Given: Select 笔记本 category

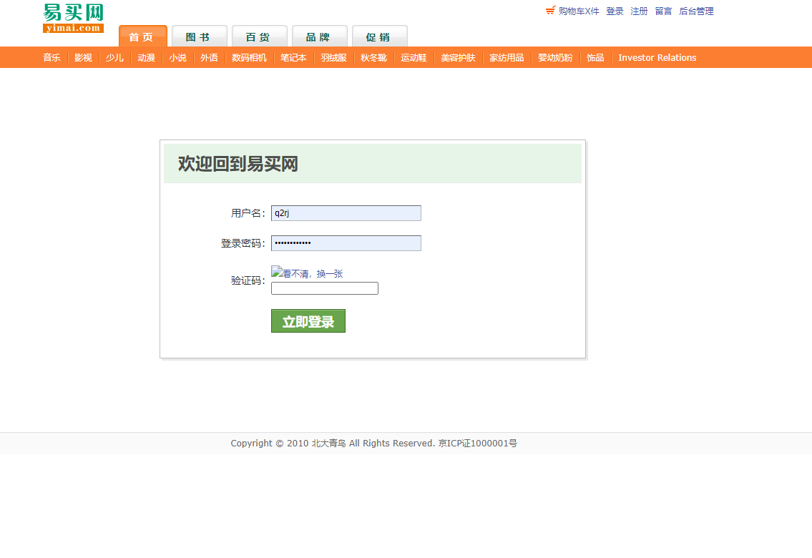Looking at the screenshot, I should pyautogui.click(x=293, y=57).
